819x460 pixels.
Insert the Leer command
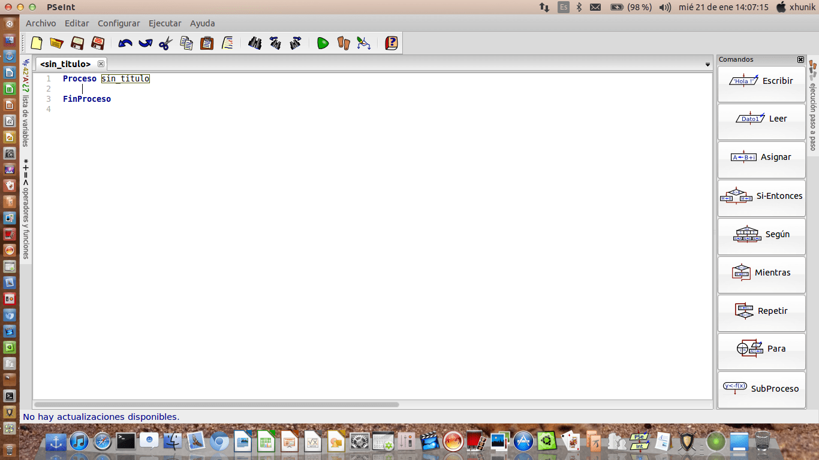pyautogui.click(x=761, y=122)
